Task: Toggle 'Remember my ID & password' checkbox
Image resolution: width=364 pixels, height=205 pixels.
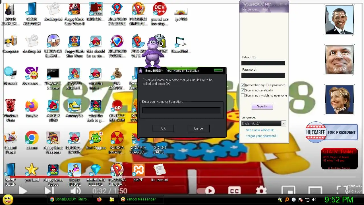Action: (x=243, y=85)
